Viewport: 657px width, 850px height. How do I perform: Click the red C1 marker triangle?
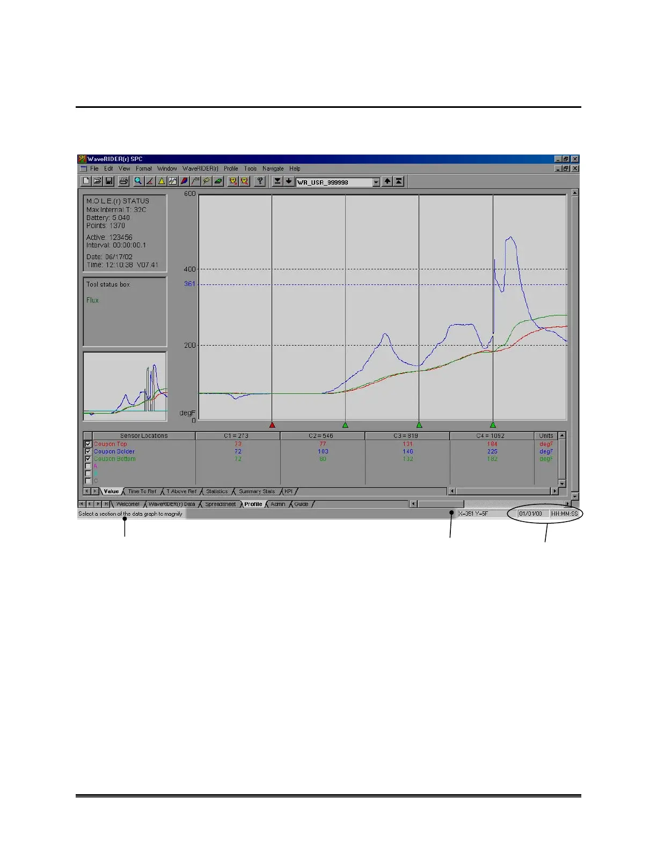click(x=272, y=425)
